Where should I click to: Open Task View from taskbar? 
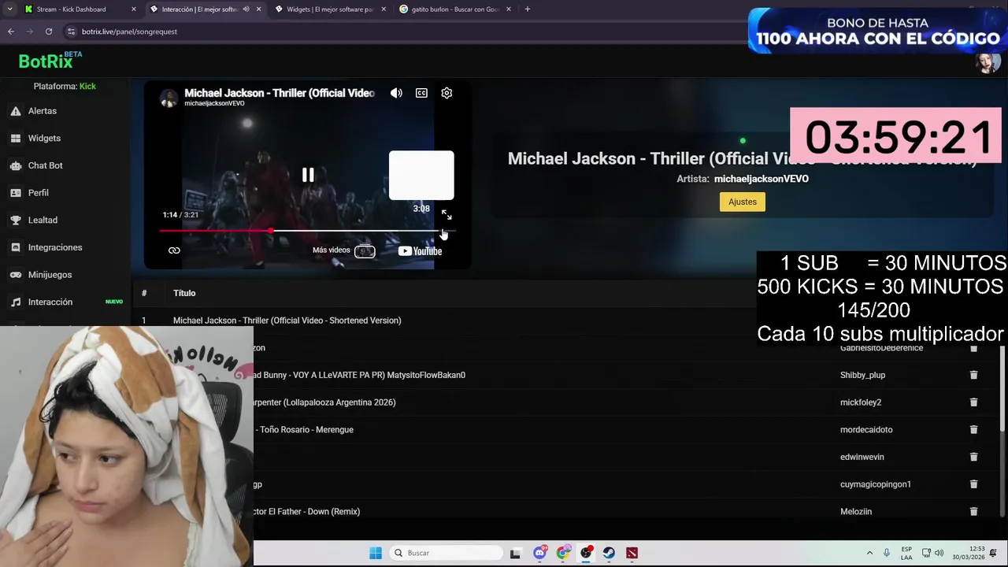(x=515, y=553)
